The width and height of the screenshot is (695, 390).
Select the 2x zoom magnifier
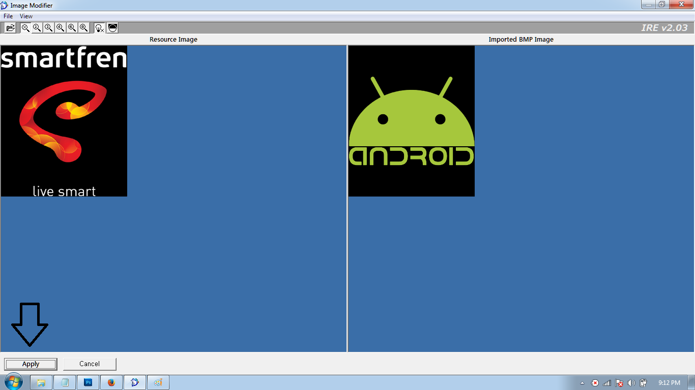point(37,28)
